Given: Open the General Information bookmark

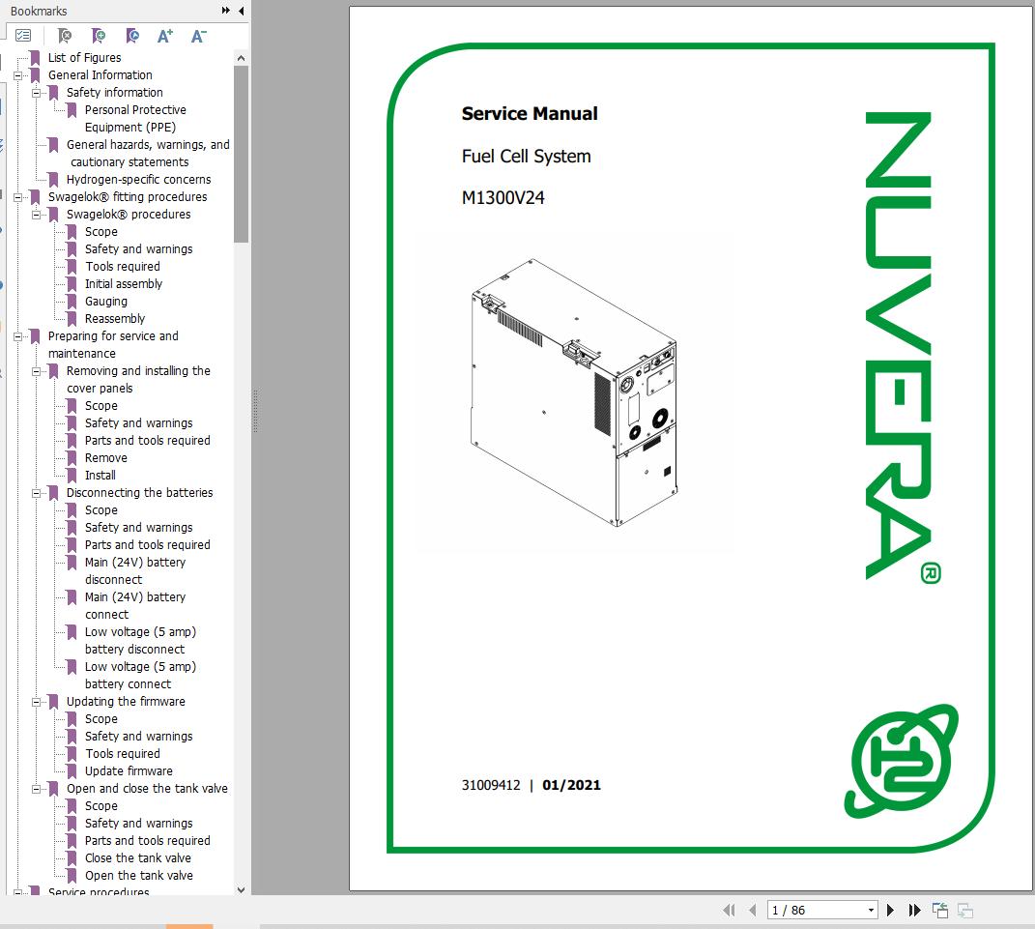Looking at the screenshot, I should [x=100, y=75].
